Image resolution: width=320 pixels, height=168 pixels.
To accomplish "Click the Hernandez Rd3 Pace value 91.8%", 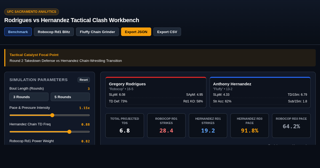I will coord(250,131).
